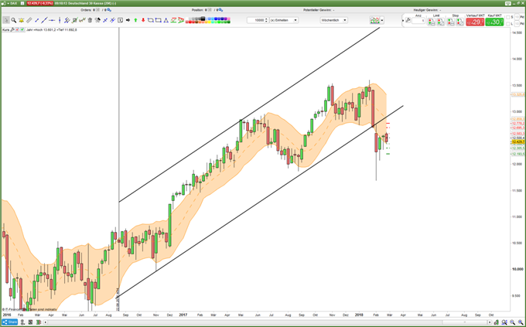This screenshot has width=526, height=327.
Task: Pick the long trend line tool
Action: click(x=44, y=20)
